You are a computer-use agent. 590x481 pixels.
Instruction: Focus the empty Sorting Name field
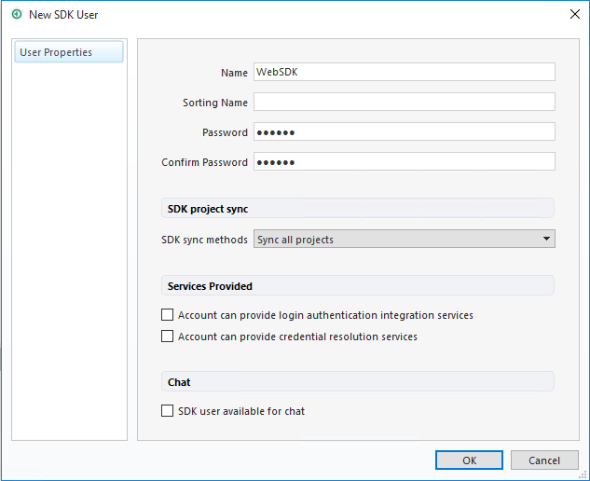pos(404,103)
